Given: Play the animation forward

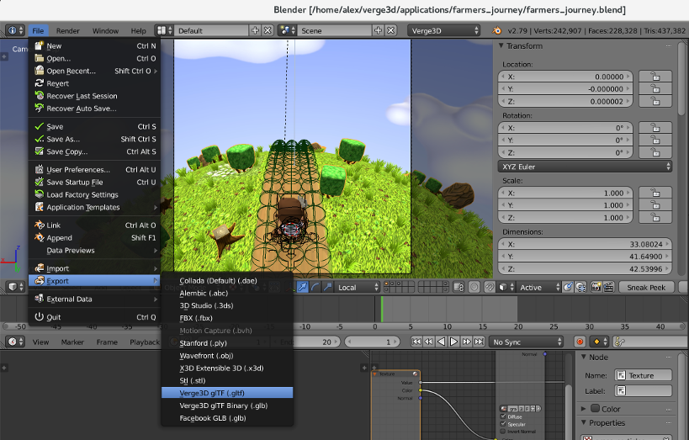Looking at the screenshot, I should 454,342.
